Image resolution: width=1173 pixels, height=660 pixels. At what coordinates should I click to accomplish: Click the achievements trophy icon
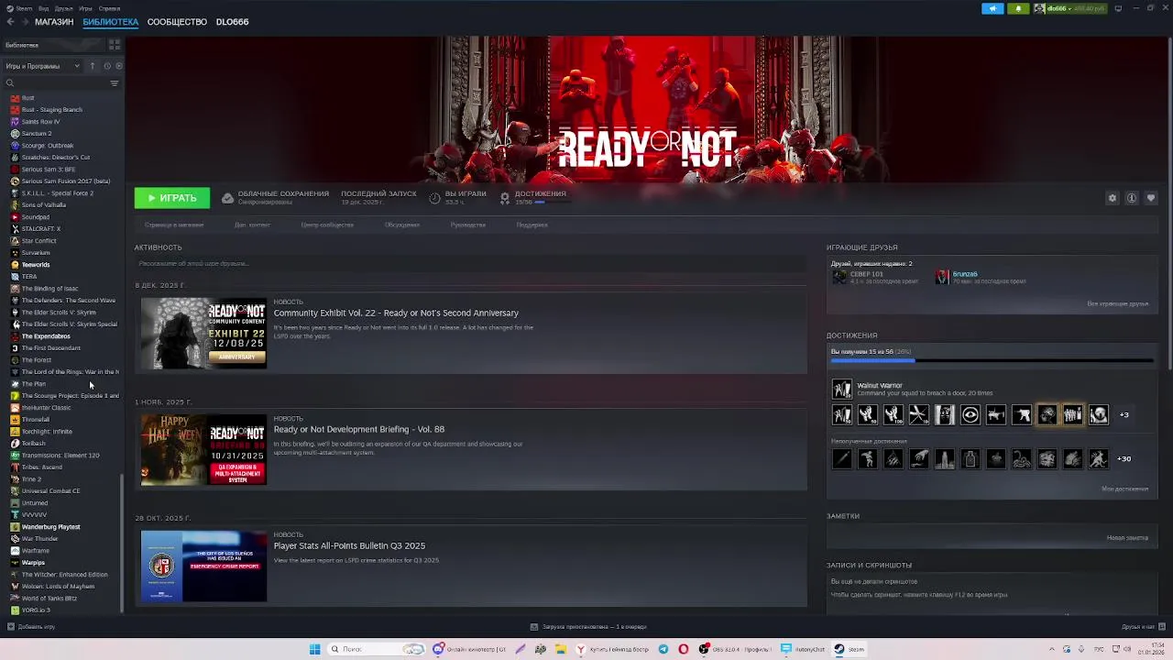pyautogui.click(x=505, y=198)
